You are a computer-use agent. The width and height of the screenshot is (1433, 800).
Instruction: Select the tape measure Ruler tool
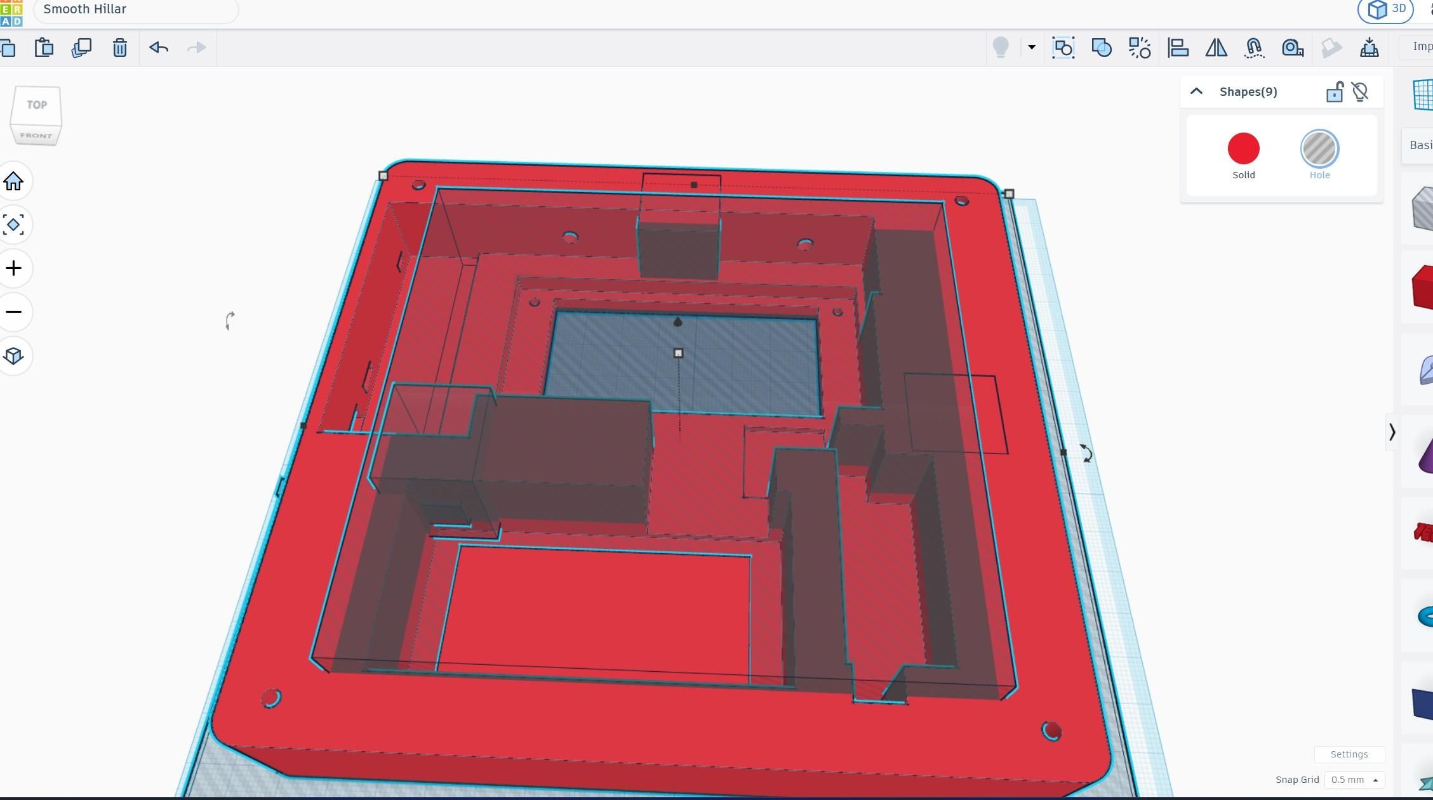click(x=1293, y=48)
